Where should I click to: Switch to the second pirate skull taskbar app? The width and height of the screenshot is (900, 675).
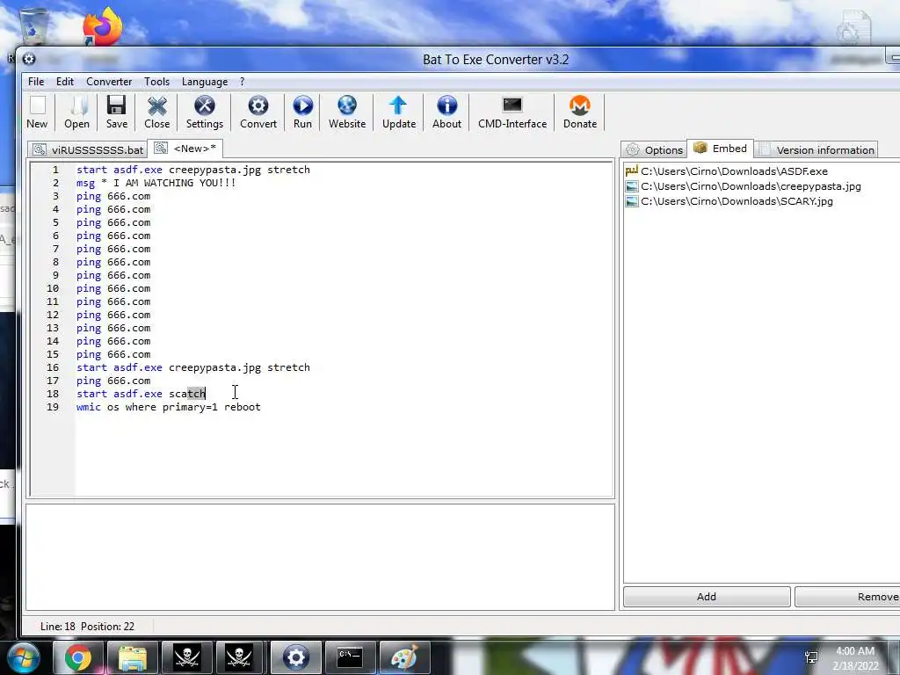pyautogui.click(x=239, y=657)
